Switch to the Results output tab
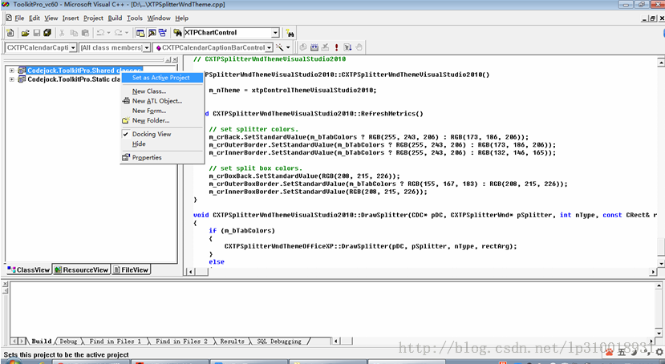Image resolution: width=665 pixels, height=364 pixels. point(232,341)
